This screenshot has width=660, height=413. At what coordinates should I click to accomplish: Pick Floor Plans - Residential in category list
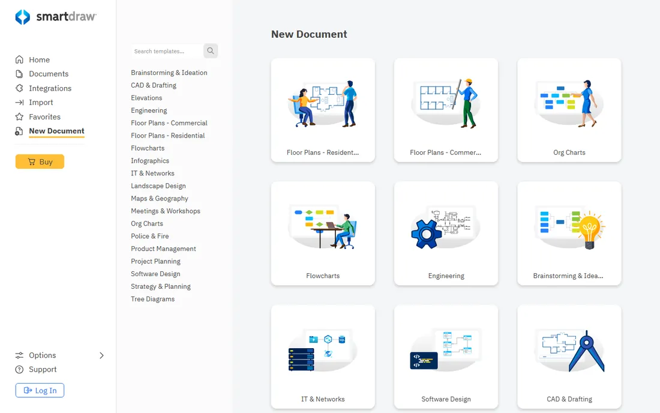[x=167, y=136]
